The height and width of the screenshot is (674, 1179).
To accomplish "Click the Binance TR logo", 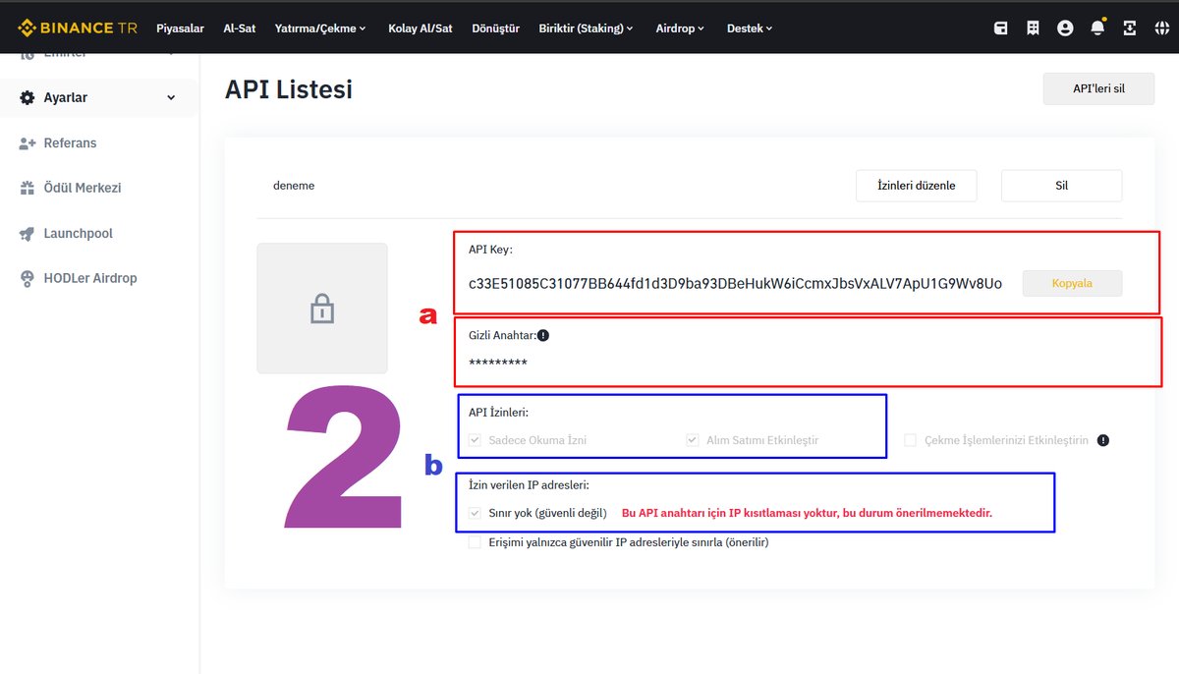I will [x=78, y=28].
